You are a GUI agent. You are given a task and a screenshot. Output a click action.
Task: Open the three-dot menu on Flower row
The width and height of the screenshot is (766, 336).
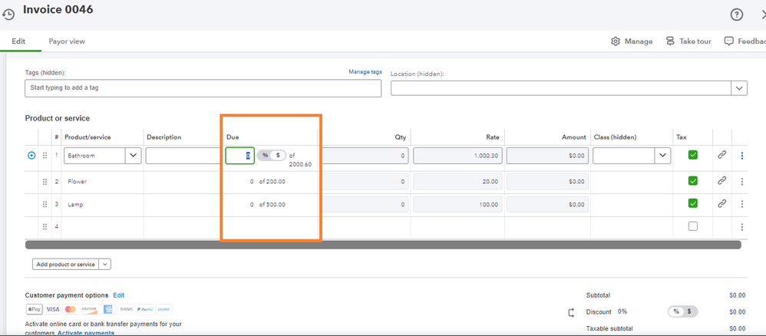742,181
